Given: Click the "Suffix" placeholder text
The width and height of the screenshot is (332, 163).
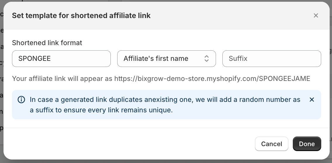Looking at the screenshot, I should click(238, 59).
